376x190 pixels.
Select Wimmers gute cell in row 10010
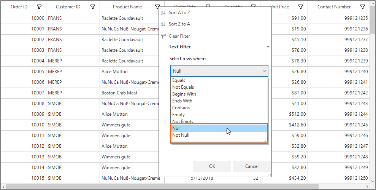coord(130,125)
